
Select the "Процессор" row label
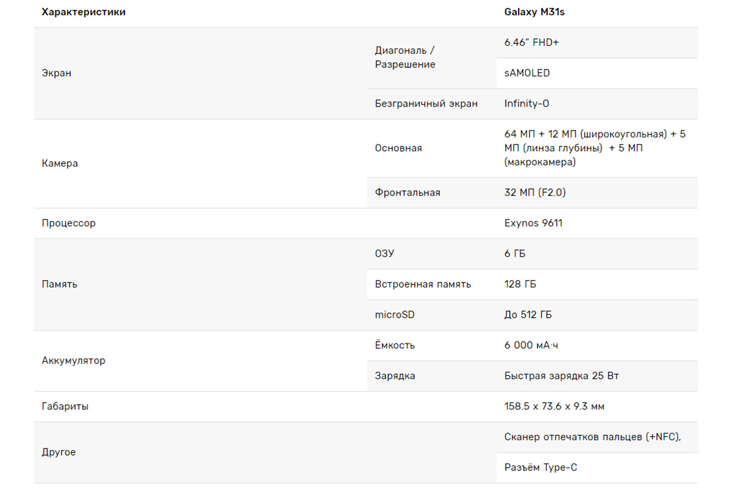[68, 223]
